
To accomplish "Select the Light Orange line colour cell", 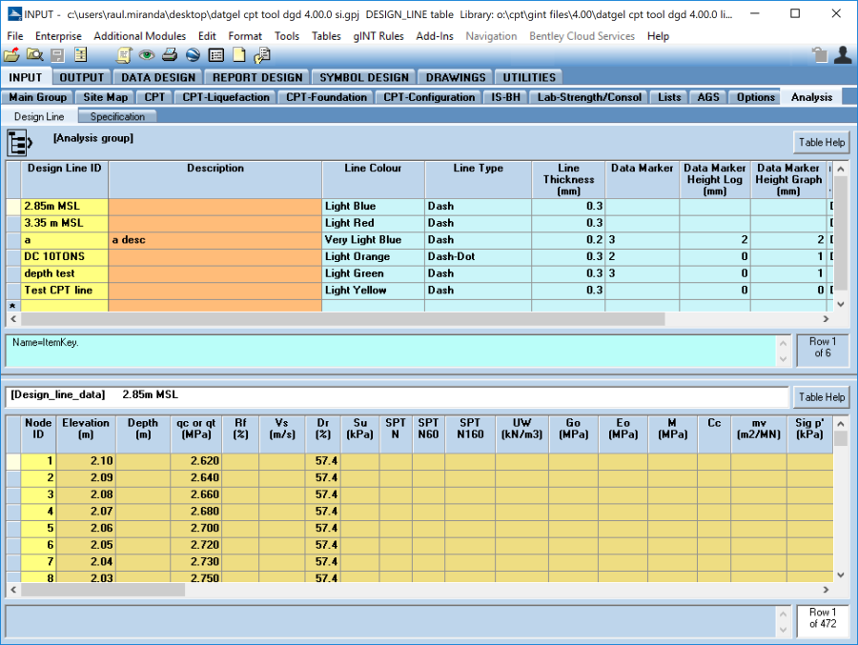I will 373,256.
